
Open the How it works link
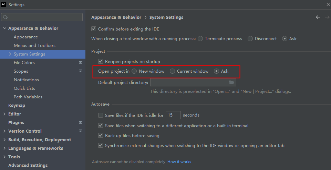coord(179,162)
